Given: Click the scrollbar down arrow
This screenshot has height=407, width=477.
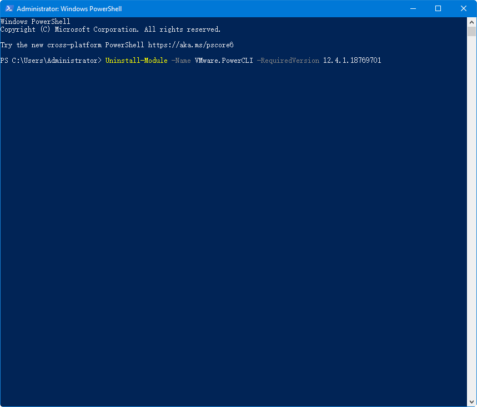Looking at the screenshot, I should pyautogui.click(x=471, y=402).
